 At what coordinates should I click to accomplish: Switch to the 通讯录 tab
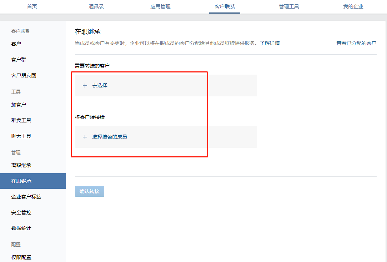click(x=96, y=6)
